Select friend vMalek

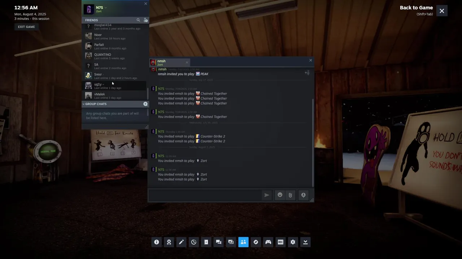115,96
